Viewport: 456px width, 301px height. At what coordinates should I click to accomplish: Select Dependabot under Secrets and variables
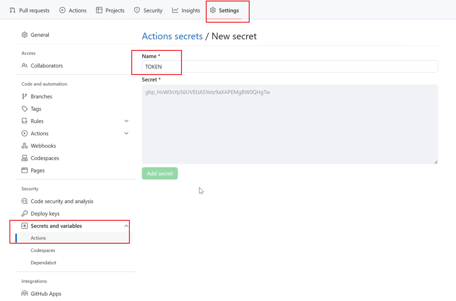tap(44, 263)
